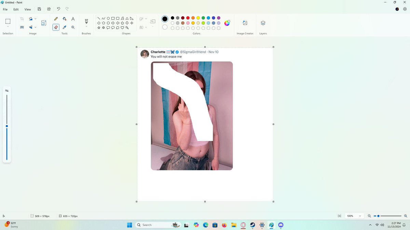The image size is (410, 230).
Task: Open the File menu
Action: 5,9
